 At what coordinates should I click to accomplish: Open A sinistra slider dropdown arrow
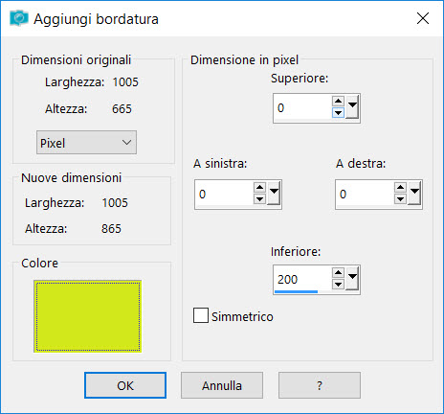(x=274, y=193)
